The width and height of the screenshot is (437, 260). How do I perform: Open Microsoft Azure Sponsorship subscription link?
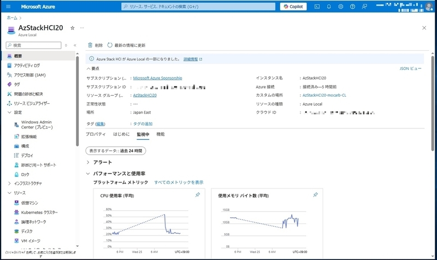tap(157, 78)
